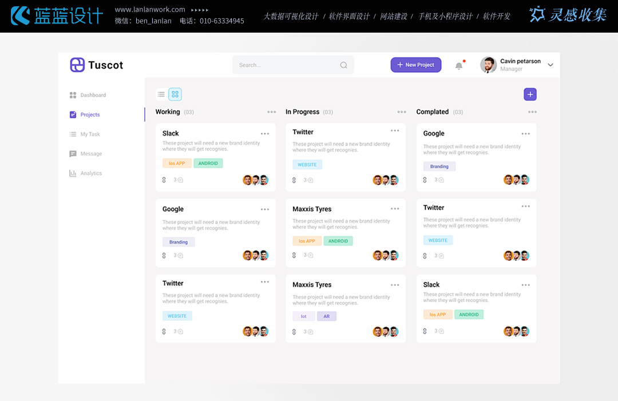This screenshot has width=618, height=401.
Task: Click inside the Search input field
Action: click(286, 65)
